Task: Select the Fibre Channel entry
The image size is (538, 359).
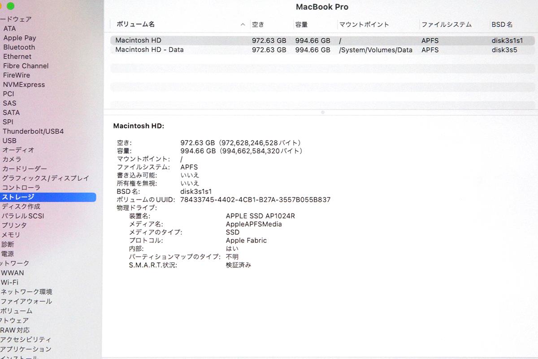Action: [x=26, y=66]
